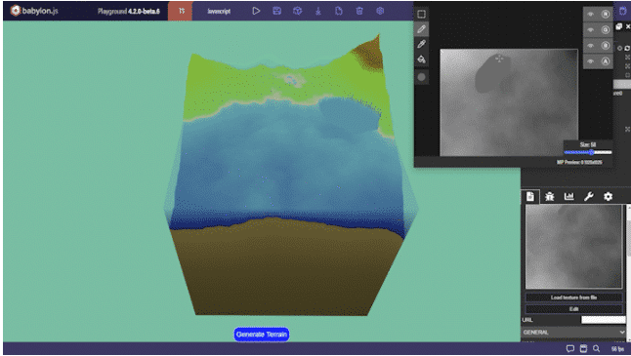The image size is (631, 356).
Task: Click the babylon.js logo
Action: tap(34, 11)
